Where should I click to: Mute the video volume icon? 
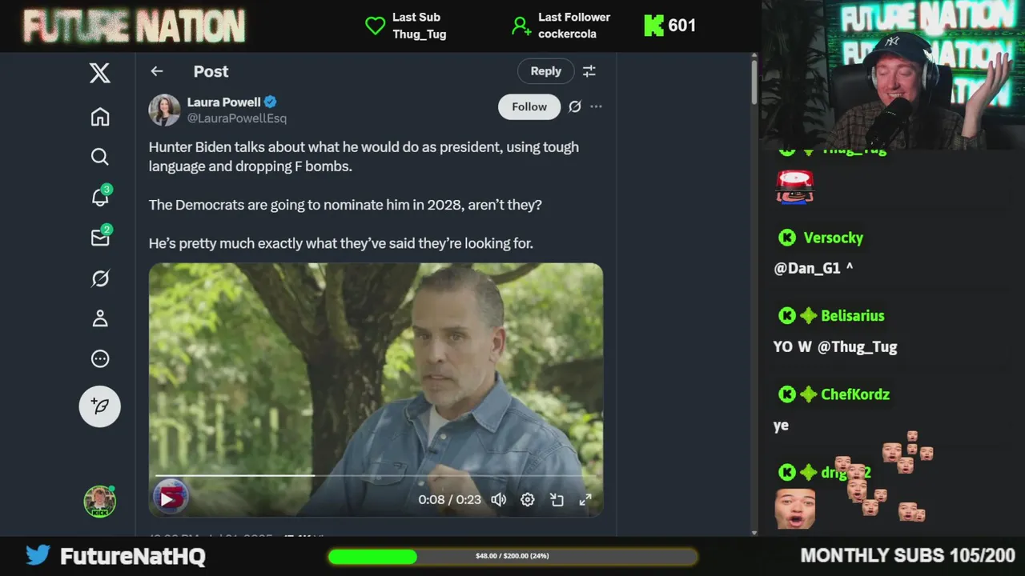[x=499, y=499]
